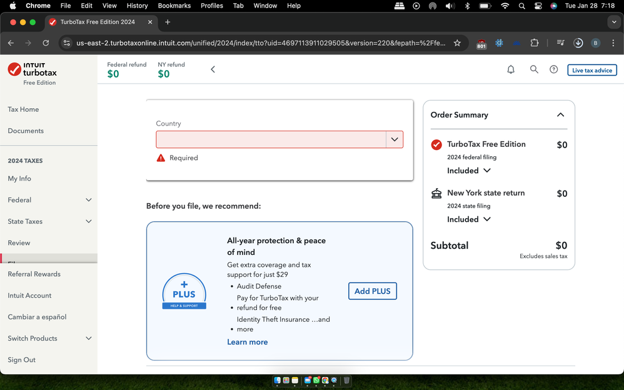
Task: Expand Included under TurboTax Free Edition
Action: coord(469,171)
